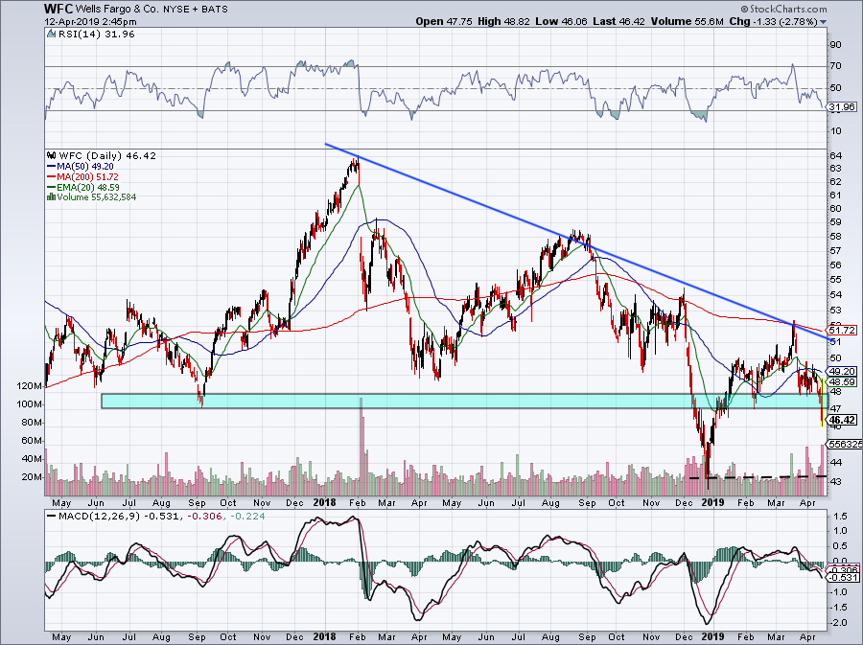863x645 pixels.
Task: Click the volume bars icon before Volume 55,632,584
Action: (51, 196)
